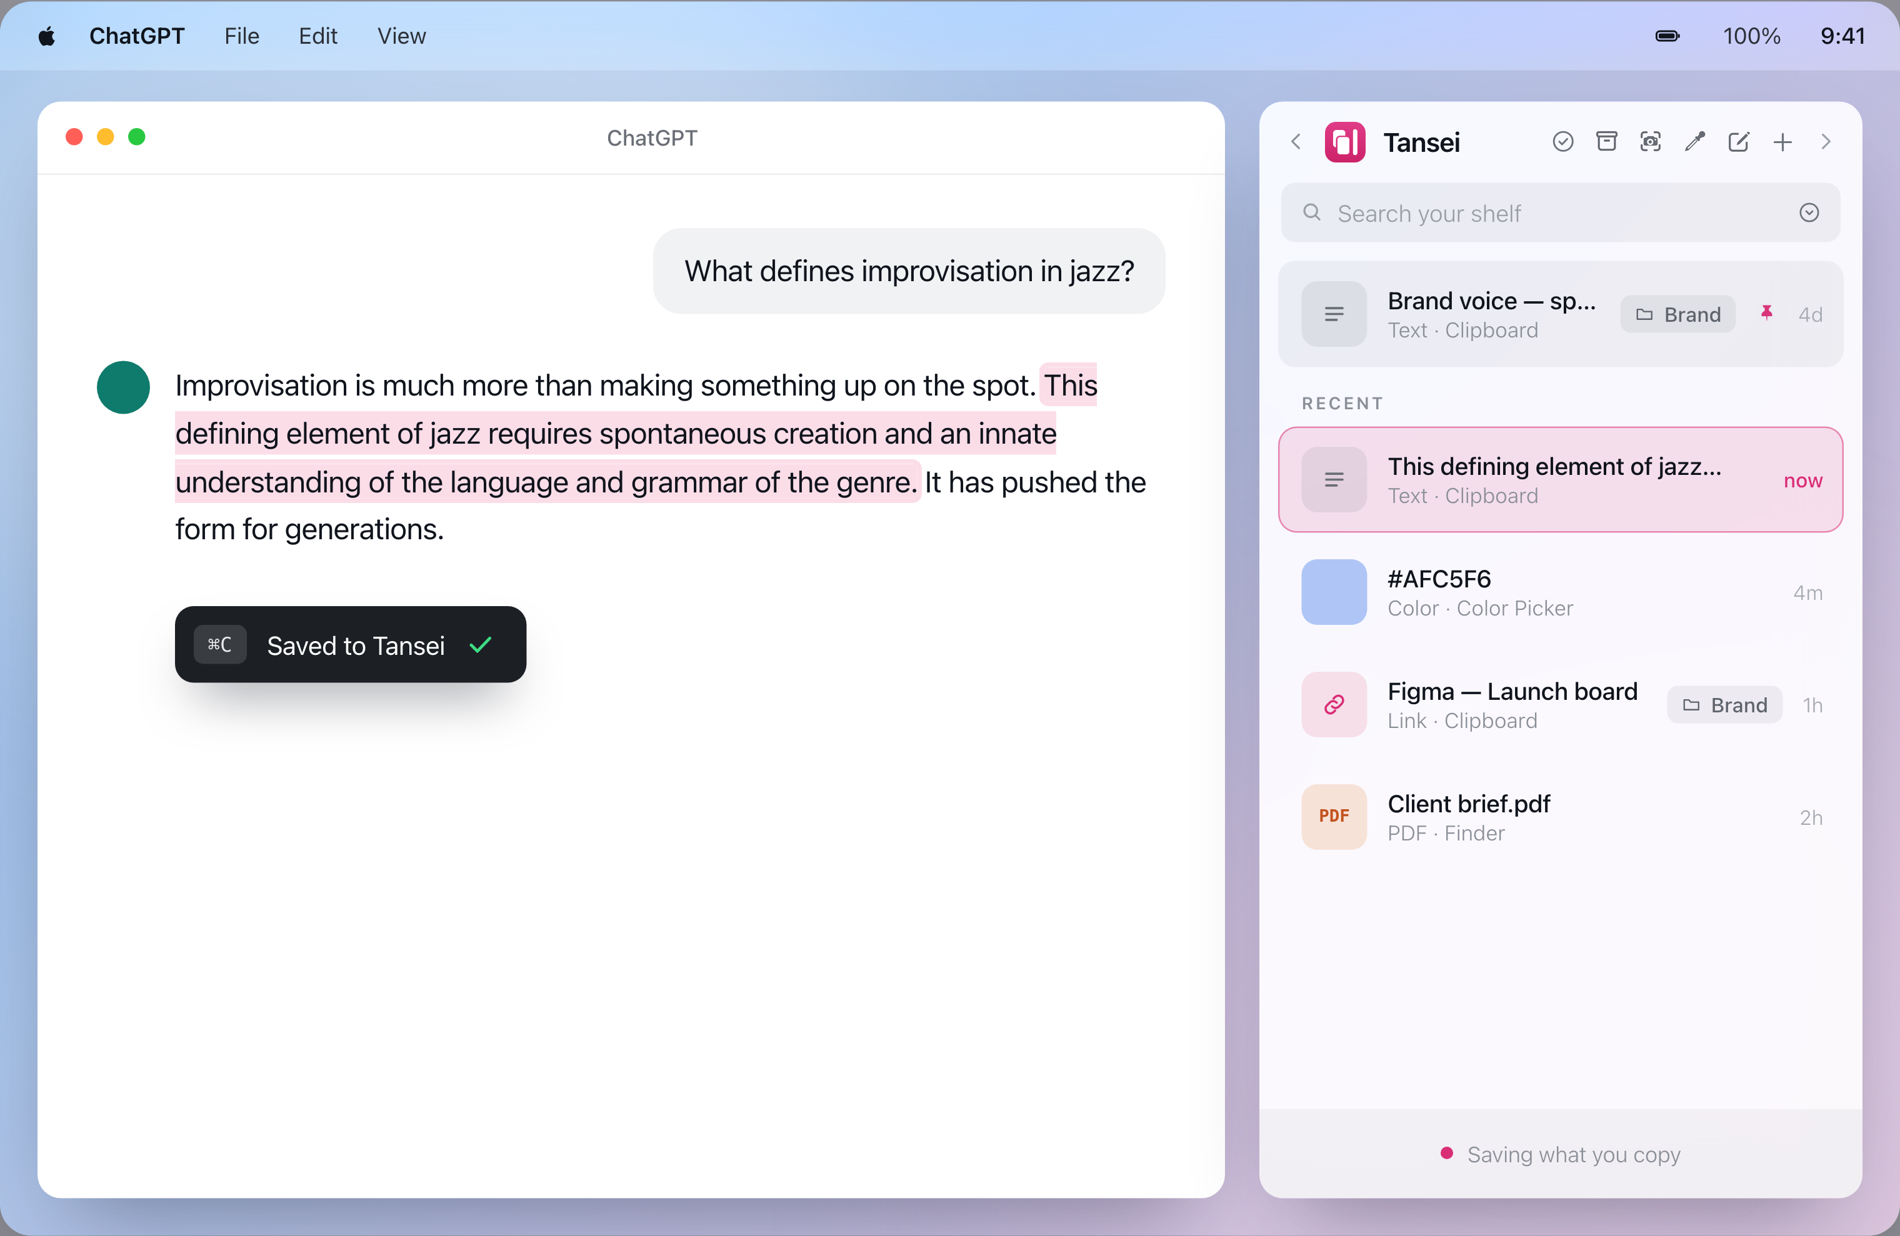Screen dimensions: 1900x1236
Task: Go forward using Tansei's right chevron
Action: coord(1826,142)
